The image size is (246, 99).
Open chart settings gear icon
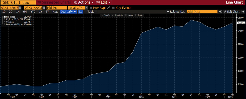[243, 12]
